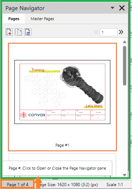Click 'Page 1 of 4' status button
Viewport: 132px width, 189px height.
click(x=18, y=185)
